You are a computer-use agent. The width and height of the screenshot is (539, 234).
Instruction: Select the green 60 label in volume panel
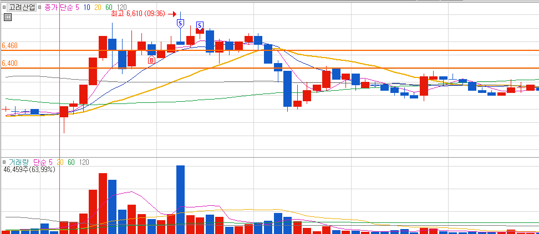(x=71, y=162)
